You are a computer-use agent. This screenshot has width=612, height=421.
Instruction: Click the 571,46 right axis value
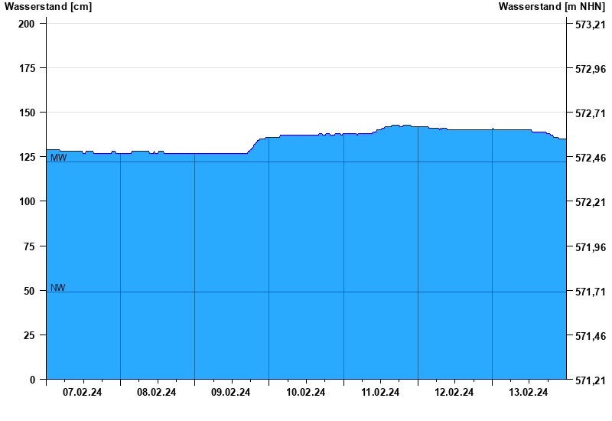pos(591,337)
